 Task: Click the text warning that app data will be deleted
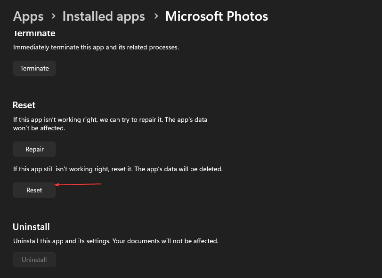118,168
